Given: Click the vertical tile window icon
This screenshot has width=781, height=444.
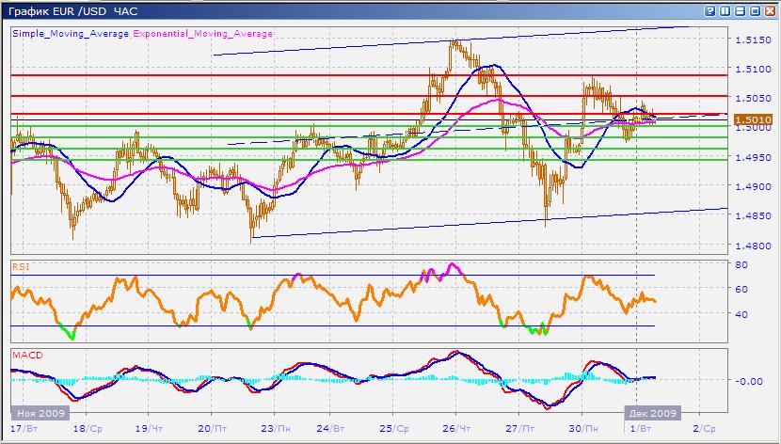Looking at the screenshot, I should coord(725,9).
